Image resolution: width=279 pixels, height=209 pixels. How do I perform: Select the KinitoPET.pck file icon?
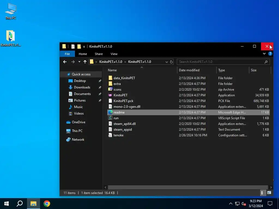coord(110,101)
